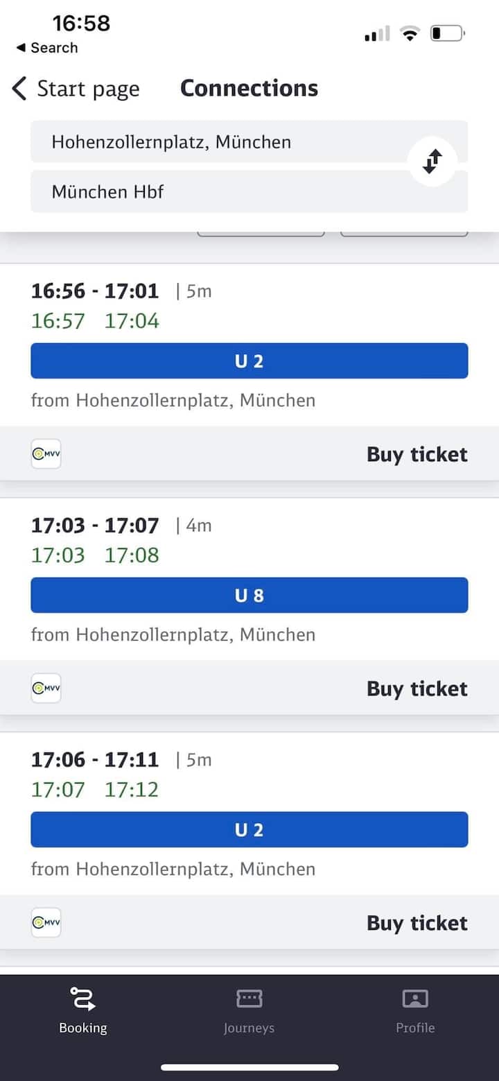Return to Search app via status bar

pyautogui.click(x=47, y=48)
